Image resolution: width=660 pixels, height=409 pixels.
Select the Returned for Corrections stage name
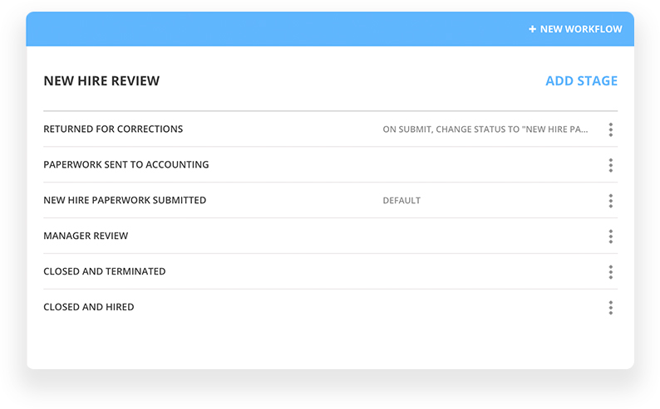113,129
